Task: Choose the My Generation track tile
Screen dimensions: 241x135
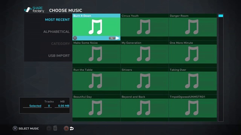Action: pos(145,54)
